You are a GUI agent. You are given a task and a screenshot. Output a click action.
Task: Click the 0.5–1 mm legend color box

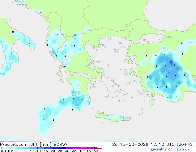pyautogui.click(x=12, y=148)
